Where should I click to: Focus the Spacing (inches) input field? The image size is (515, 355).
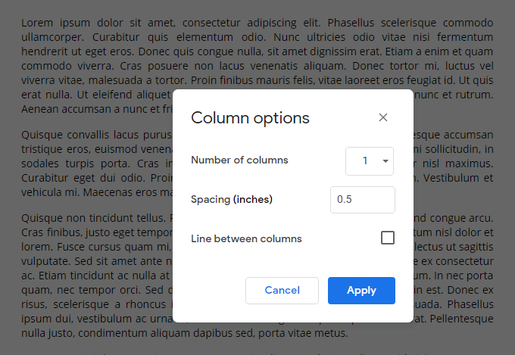pyautogui.click(x=362, y=200)
